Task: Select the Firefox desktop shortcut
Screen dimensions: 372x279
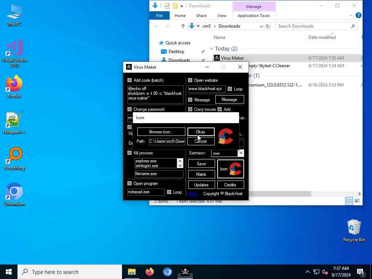Action: tap(14, 86)
